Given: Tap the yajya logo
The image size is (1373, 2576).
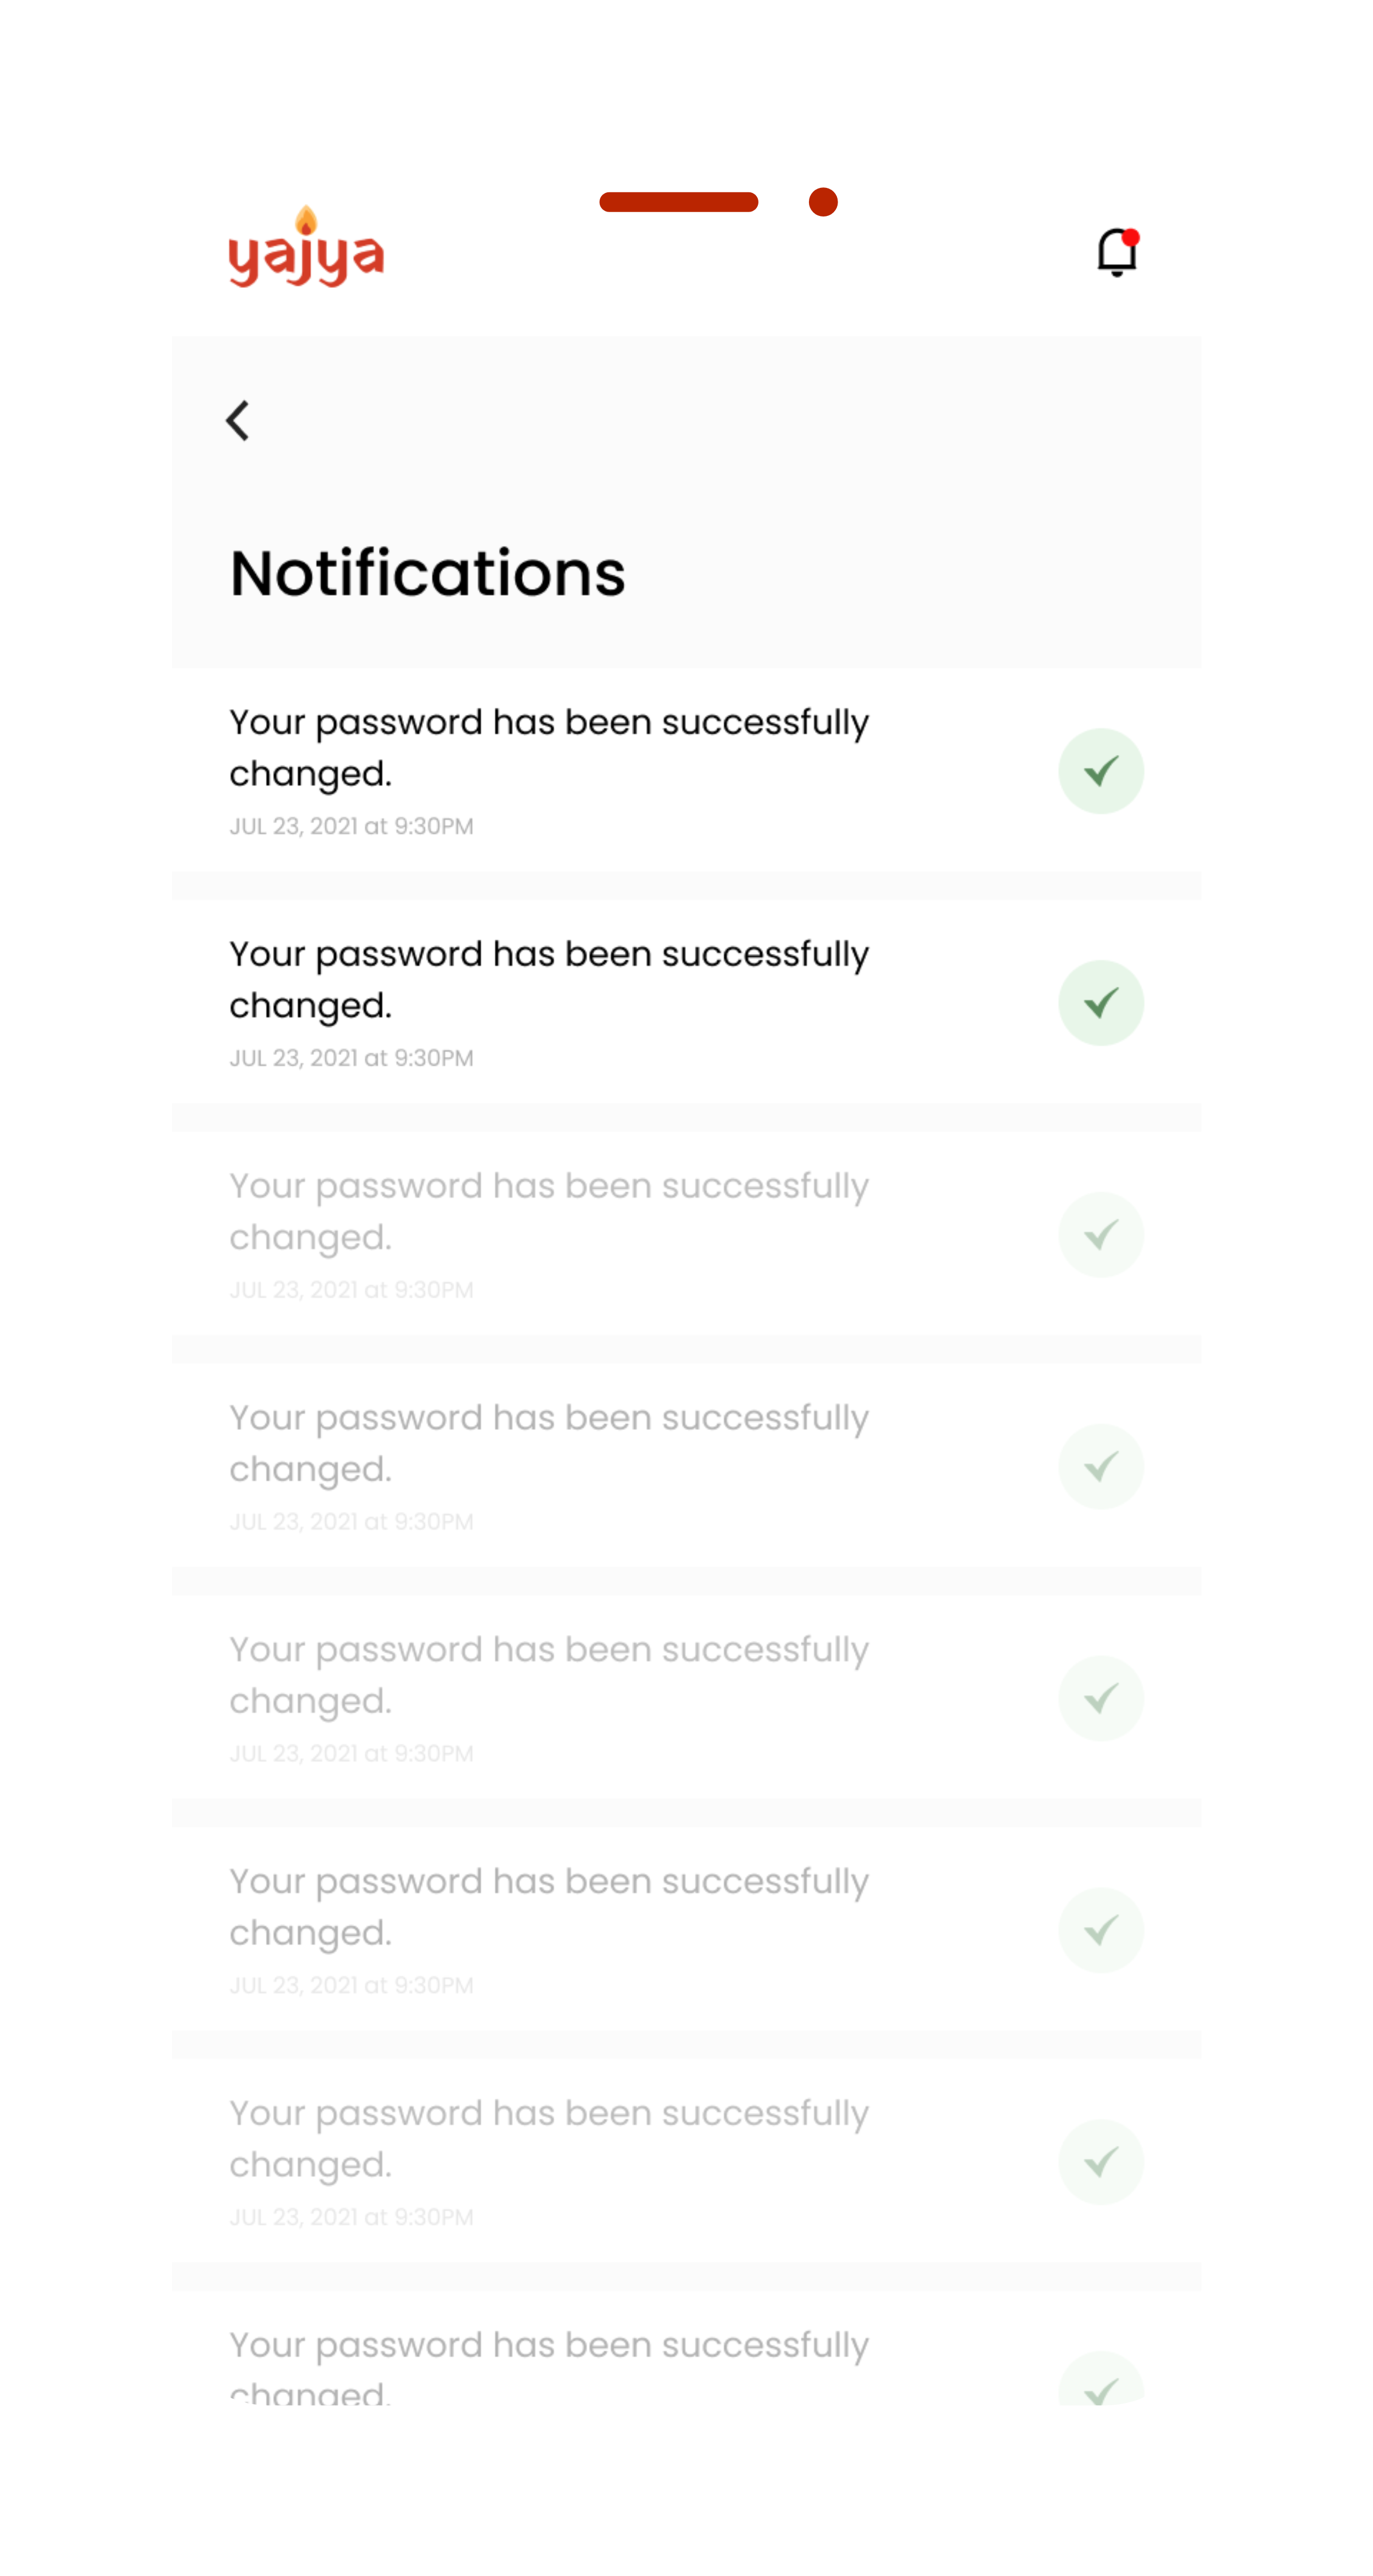Looking at the screenshot, I should point(306,250).
